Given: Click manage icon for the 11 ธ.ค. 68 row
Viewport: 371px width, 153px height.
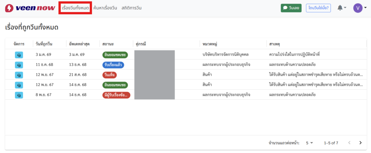Looking at the screenshot, I should (x=19, y=65).
